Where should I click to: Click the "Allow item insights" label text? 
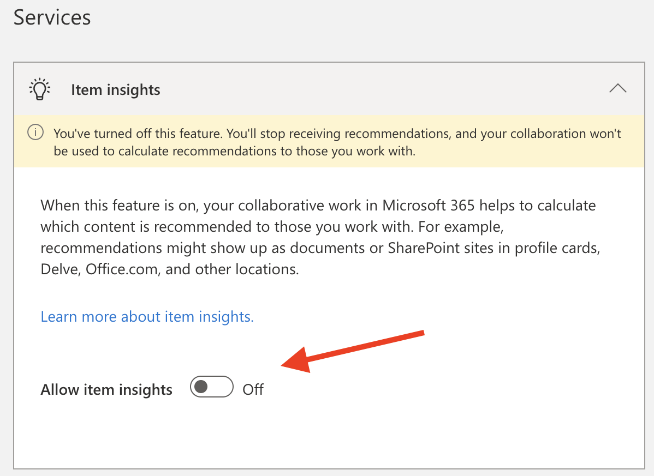point(106,389)
